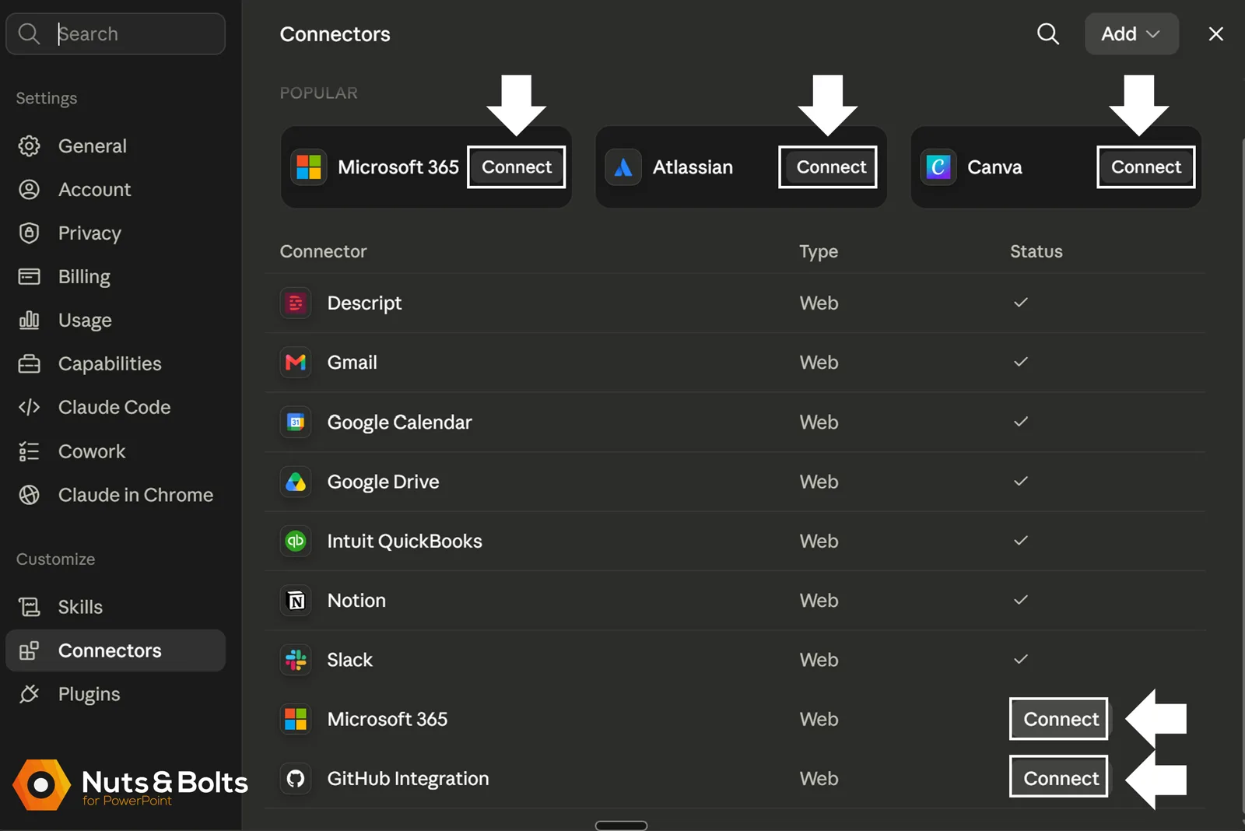Click the search icon in Connectors header
Image resolution: width=1245 pixels, height=831 pixels.
click(1048, 33)
